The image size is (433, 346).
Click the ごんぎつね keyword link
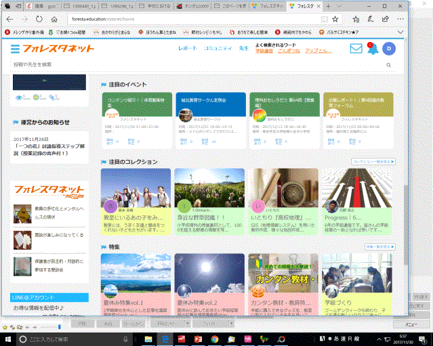coord(289,51)
